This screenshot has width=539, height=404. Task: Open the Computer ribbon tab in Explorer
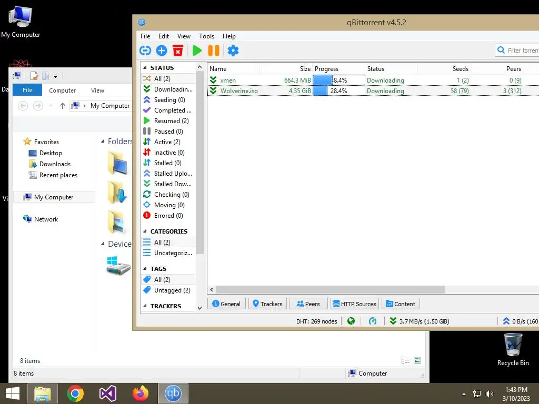pos(62,90)
